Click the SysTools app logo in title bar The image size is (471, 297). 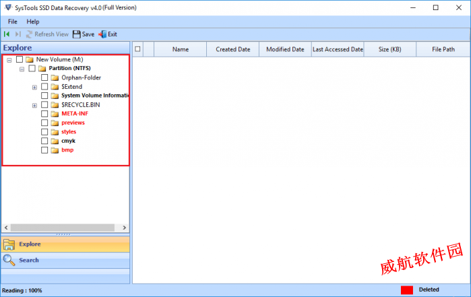point(8,7)
